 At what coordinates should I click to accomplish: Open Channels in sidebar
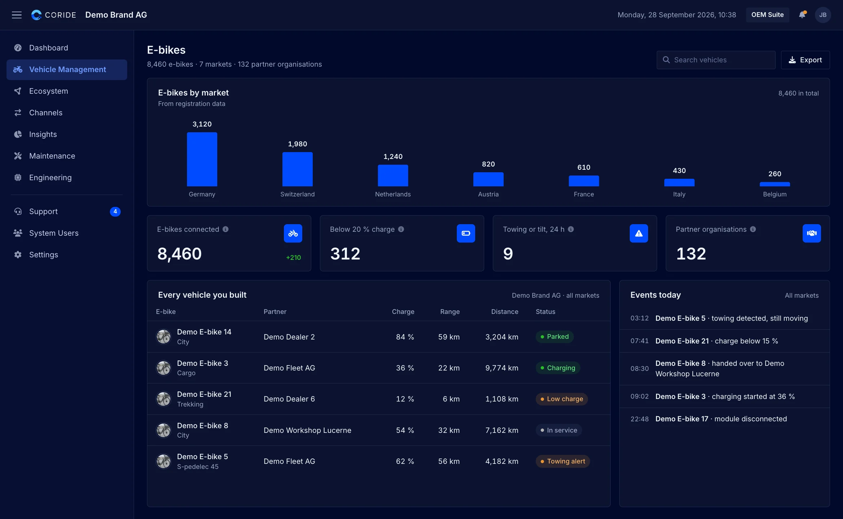pos(67,113)
